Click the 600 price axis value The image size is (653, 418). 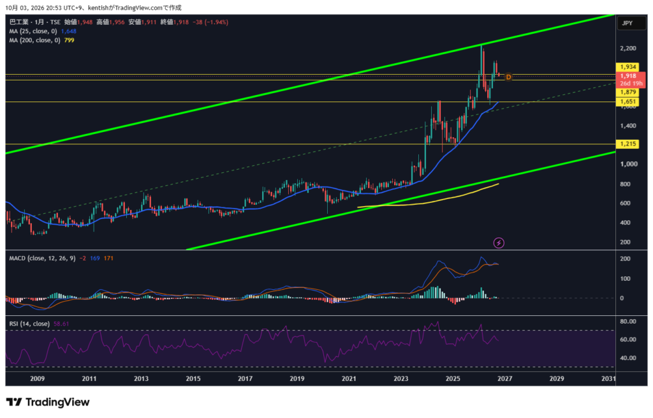[625, 204]
